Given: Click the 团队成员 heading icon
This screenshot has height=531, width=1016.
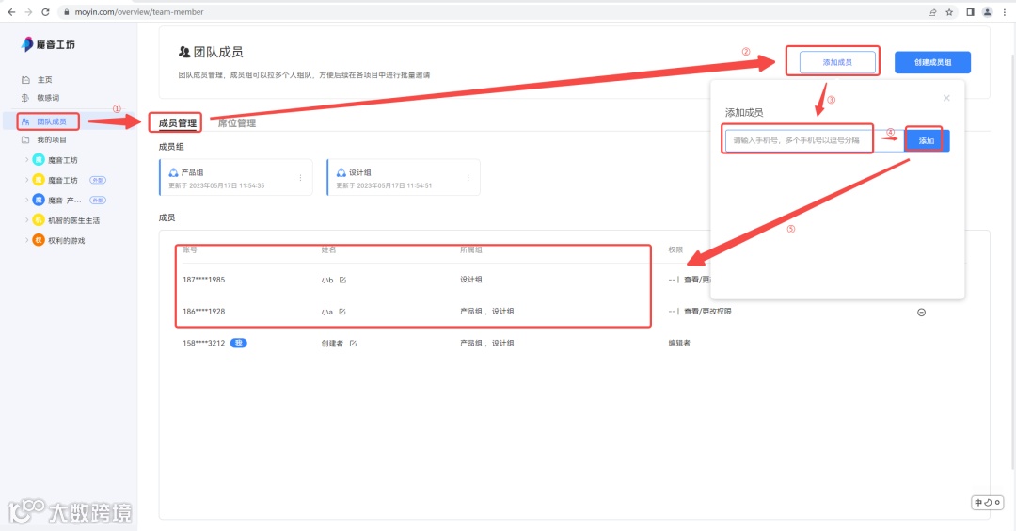Looking at the screenshot, I should (184, 52).
